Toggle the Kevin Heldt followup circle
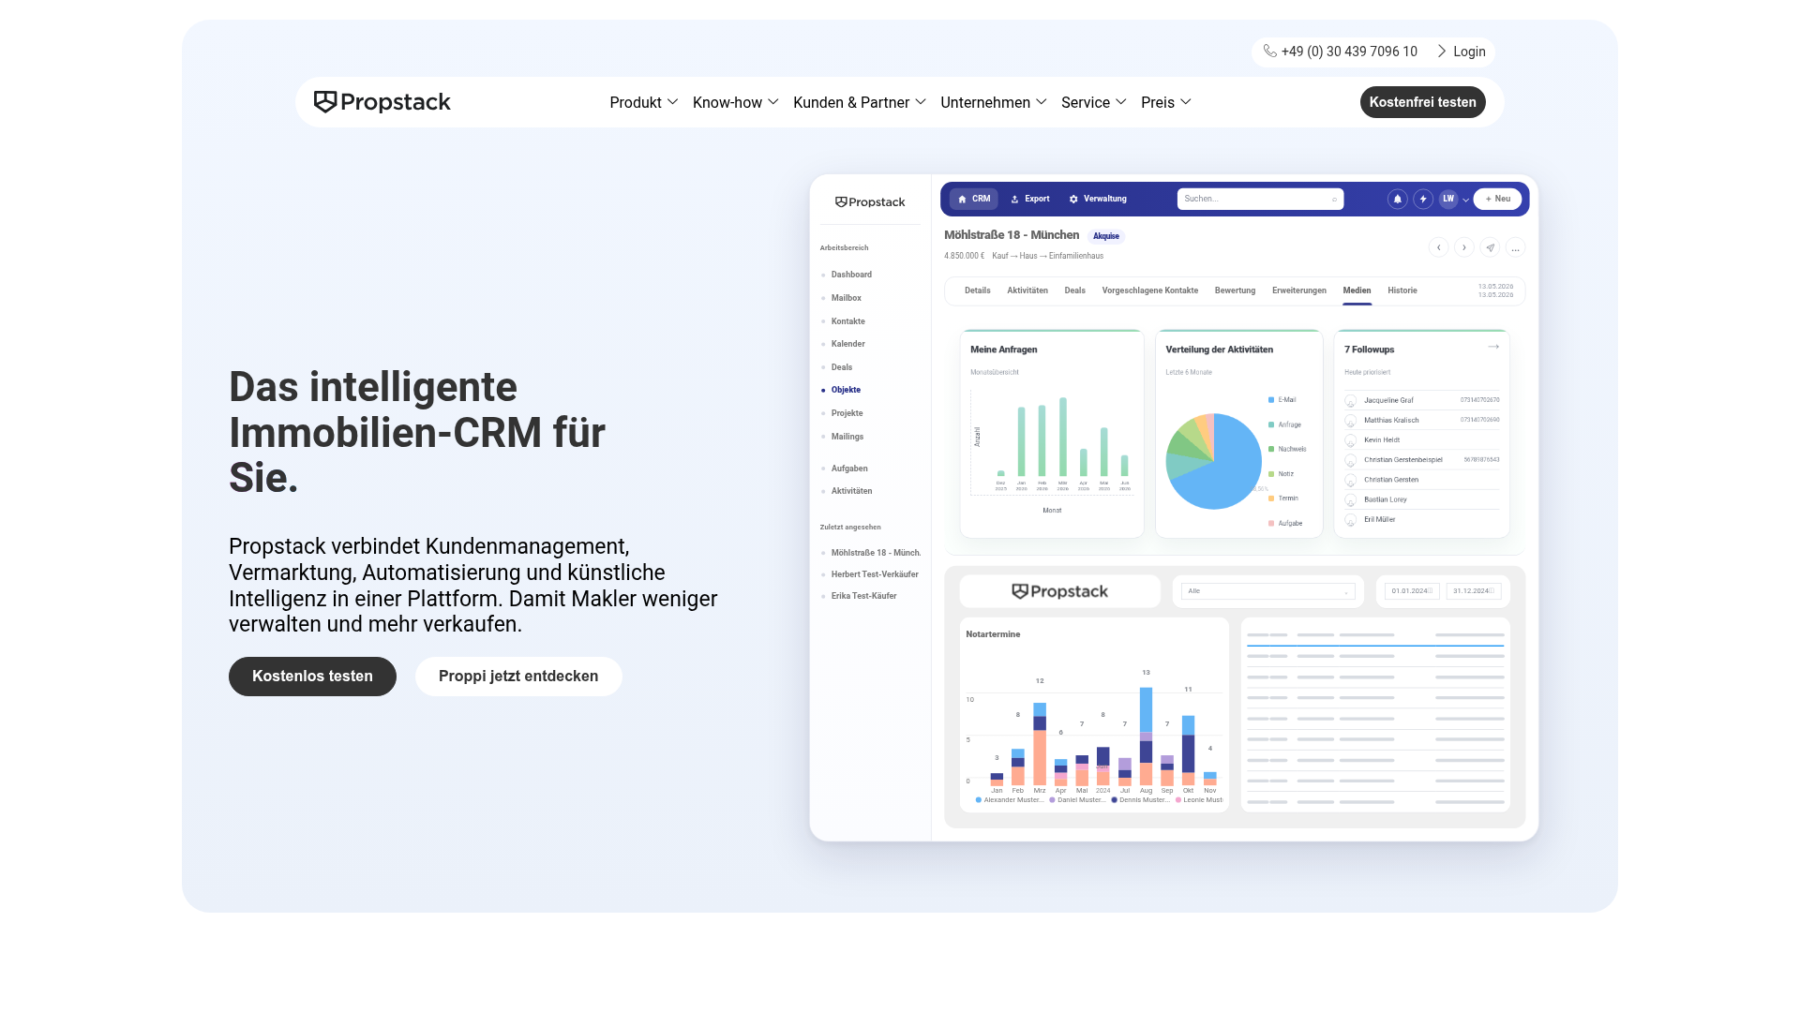Image resolution: width=1800 pixels, height=1012 pixels. (x=1351, y=440)
